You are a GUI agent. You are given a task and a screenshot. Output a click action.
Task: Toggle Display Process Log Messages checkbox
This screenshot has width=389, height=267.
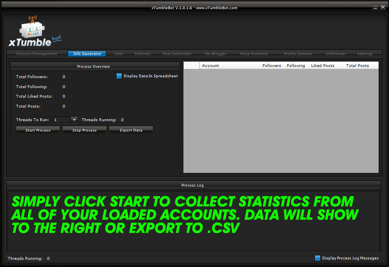click(317, 258)
